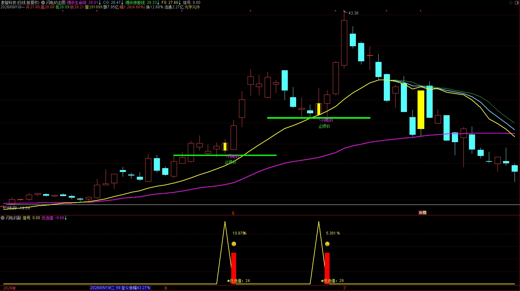Click the second green 止损价 stop-loss line
This screenshot has width=520, height=291.
[x=319, y=118]
